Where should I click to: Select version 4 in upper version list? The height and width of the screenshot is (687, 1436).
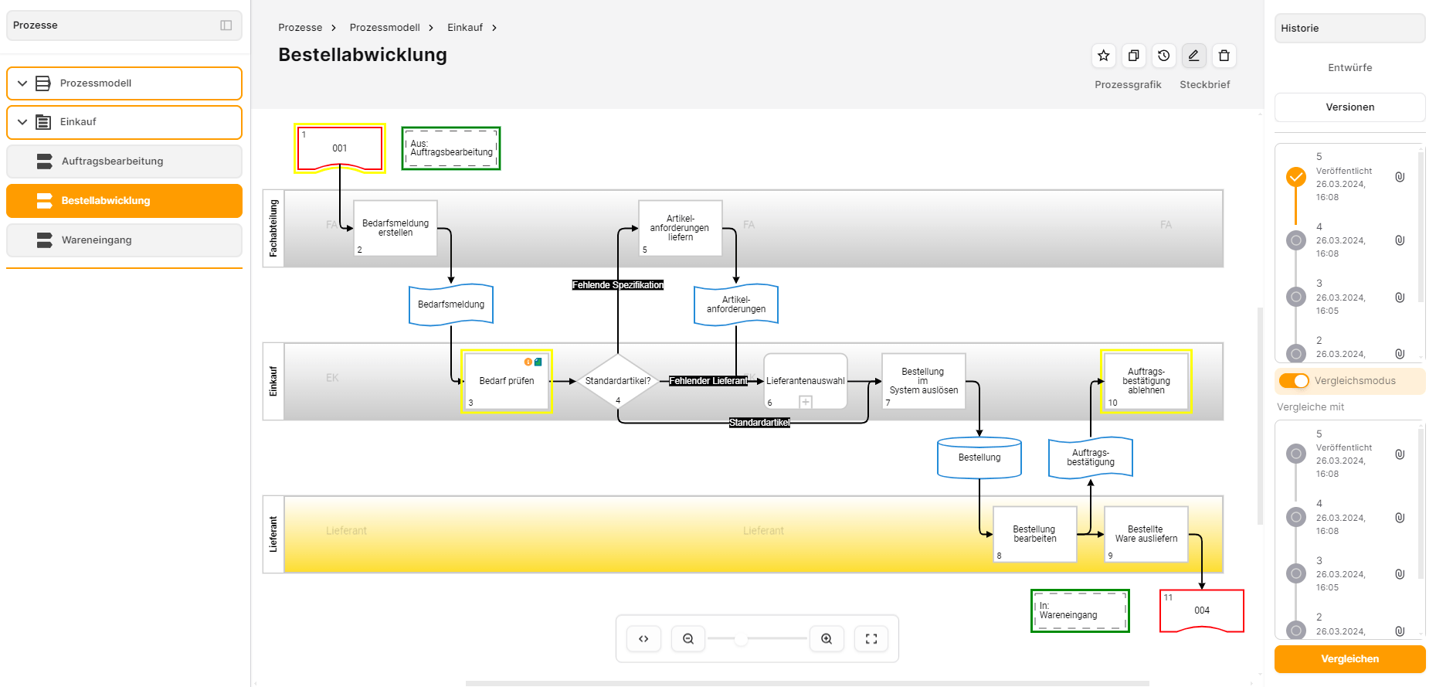tap(1296, 240)
